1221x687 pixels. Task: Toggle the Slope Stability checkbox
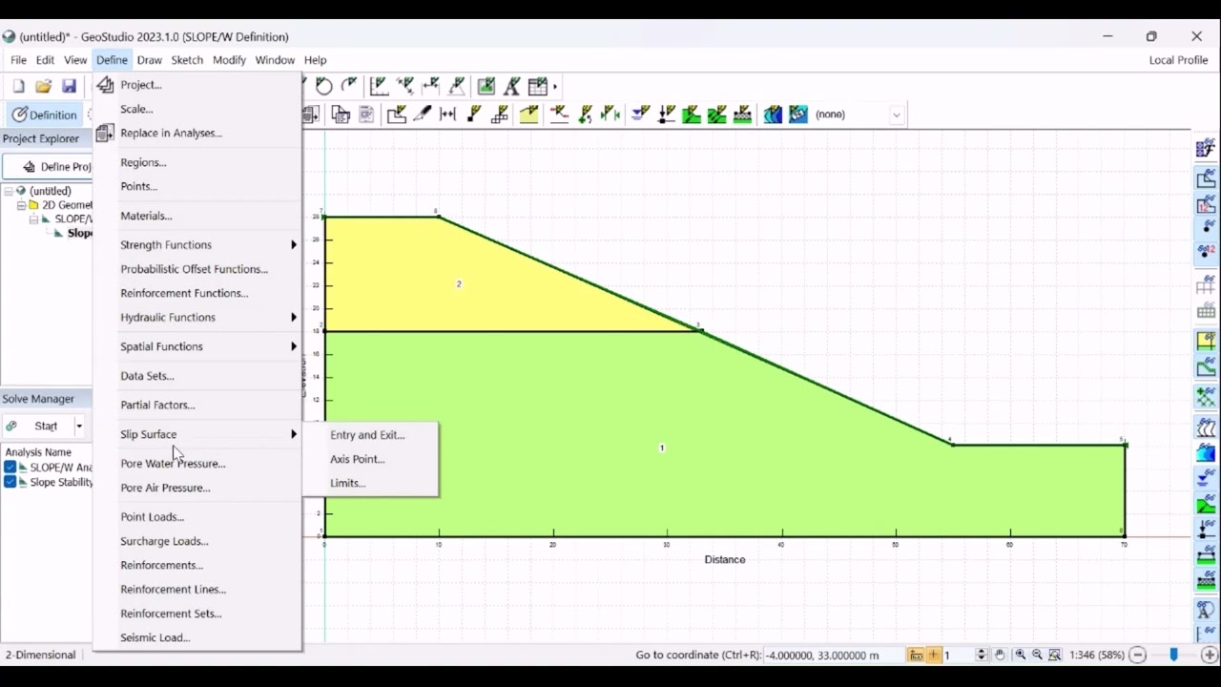pyautogui.click(x=10, y=482)
